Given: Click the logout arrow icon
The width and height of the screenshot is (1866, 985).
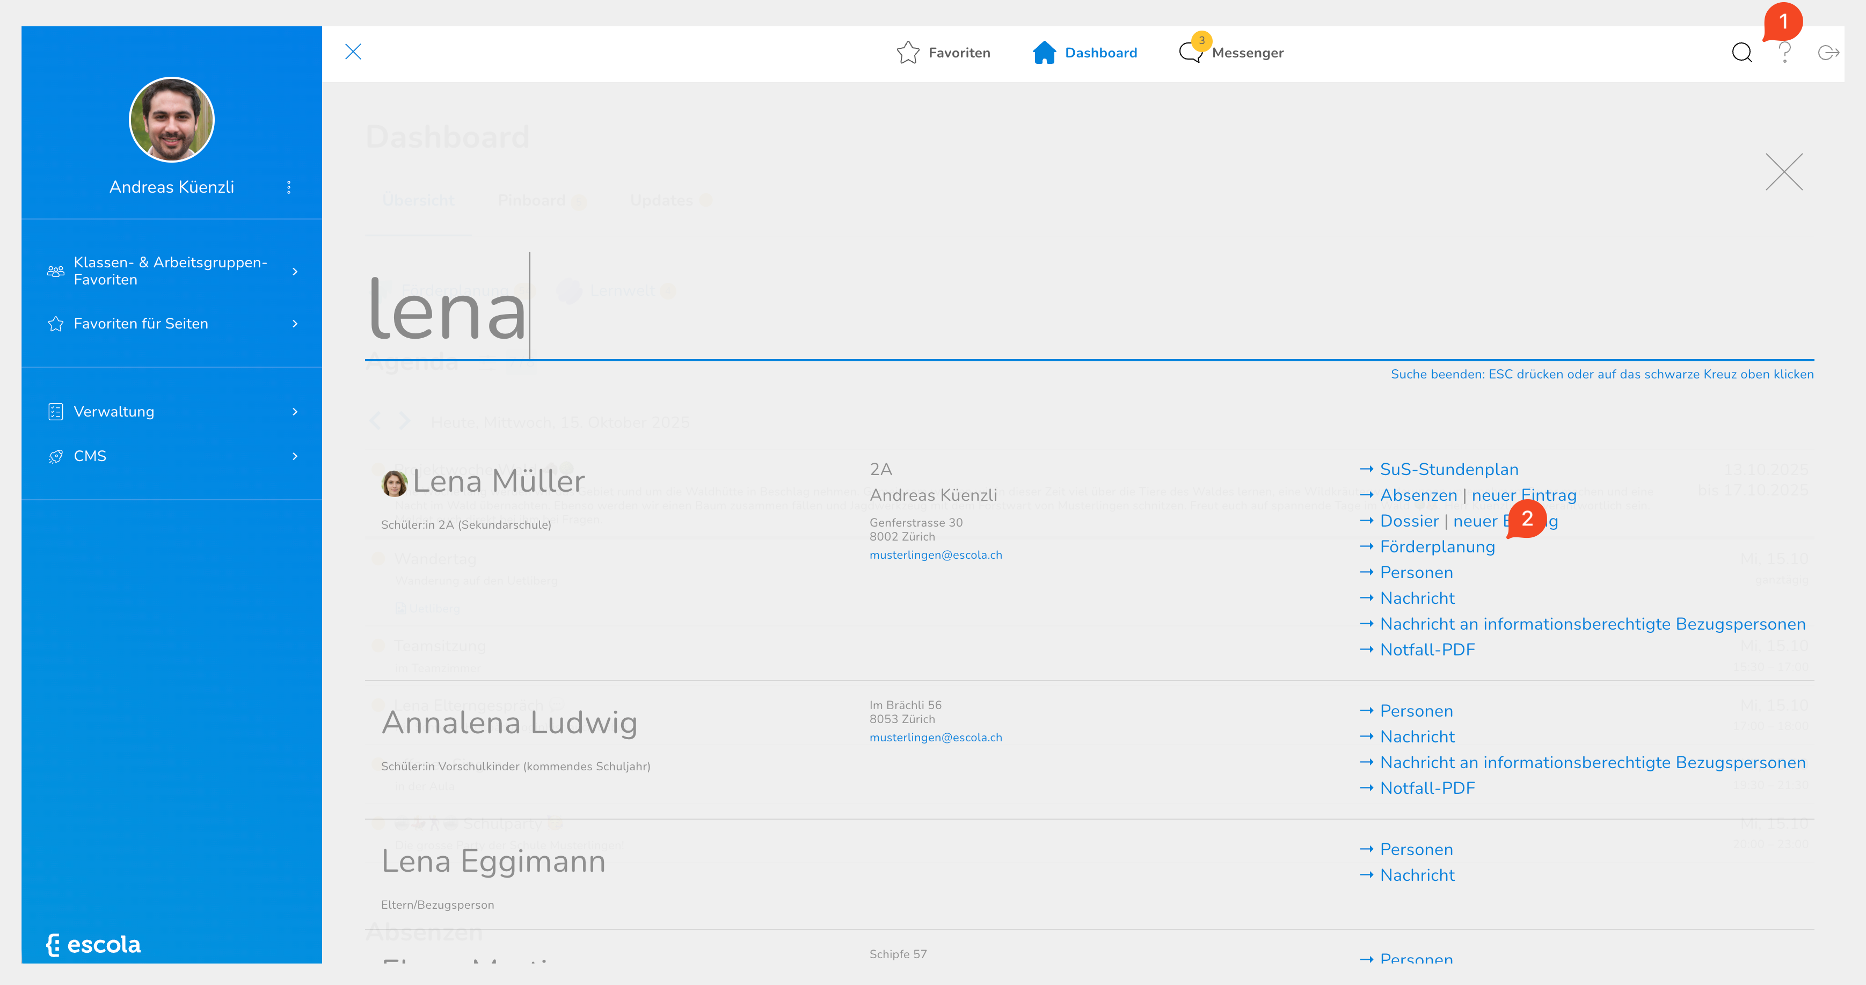Looking at the screenshot, I should 1827,53.
